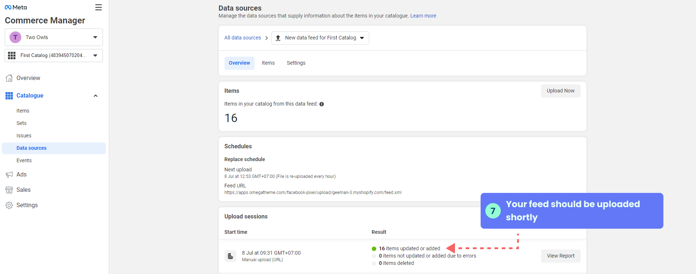The width and height of the screenshot is (696, 274).
Task: Select Data sources in the sidebar
Action: (54, 148)
